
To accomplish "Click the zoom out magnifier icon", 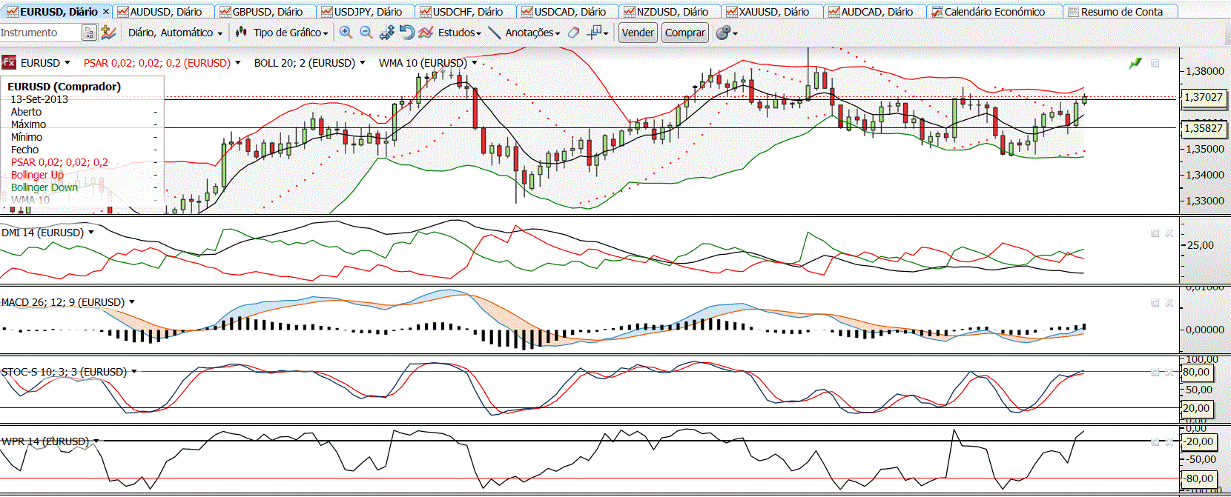I will tap(366, 33).
